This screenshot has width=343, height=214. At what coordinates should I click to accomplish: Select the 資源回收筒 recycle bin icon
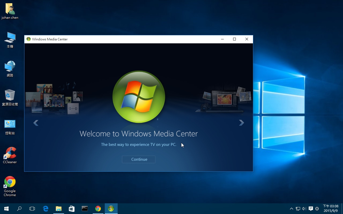(x=10, y=98)
